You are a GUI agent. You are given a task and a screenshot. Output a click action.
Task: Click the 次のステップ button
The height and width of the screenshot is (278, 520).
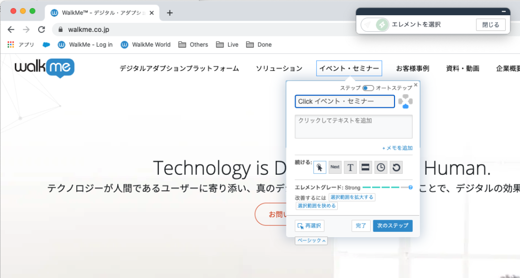pos(393,226)
